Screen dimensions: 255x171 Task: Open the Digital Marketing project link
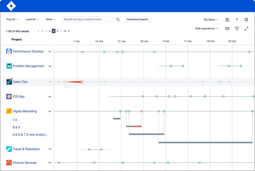(25, 111)
